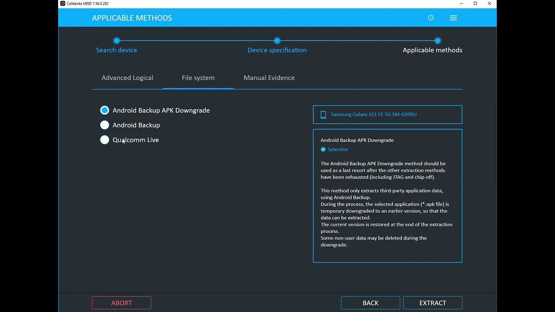Click the Search device progress dot
The width and height of the screenshot is (555, 312).
(116, 41)
